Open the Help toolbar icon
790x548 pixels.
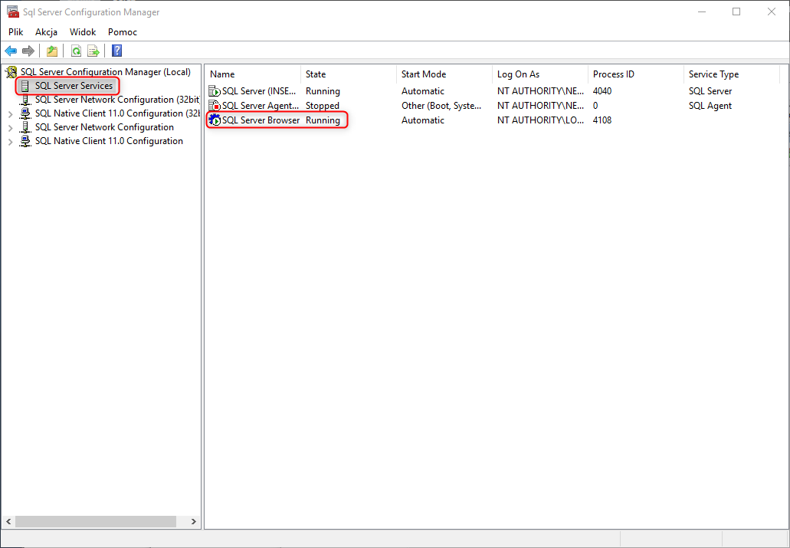(x=117, y=51)
